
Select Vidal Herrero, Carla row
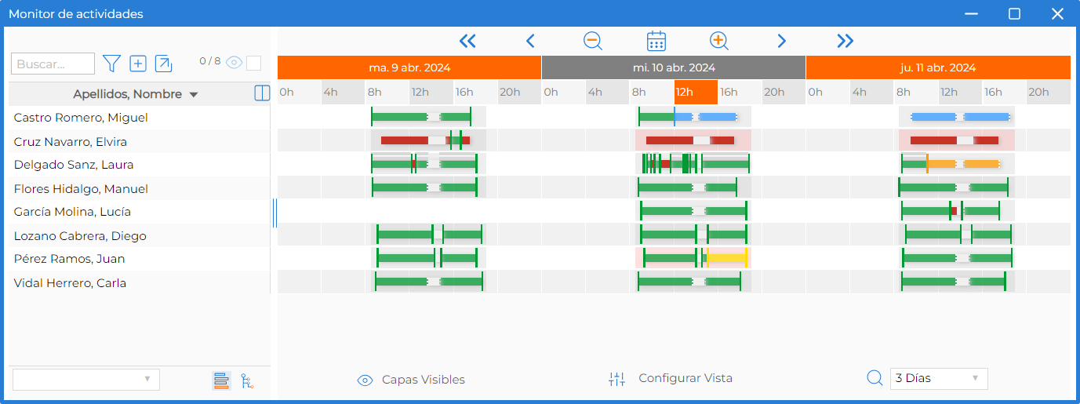[140, 283]
